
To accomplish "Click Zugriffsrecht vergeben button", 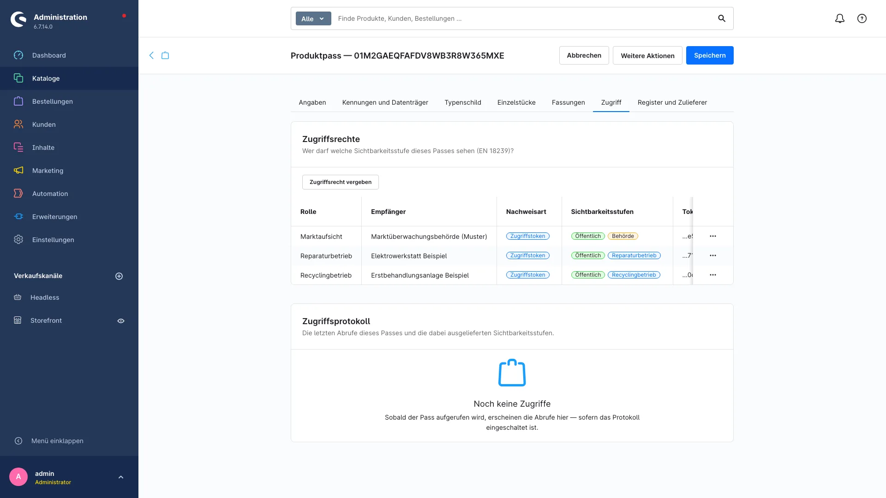I will [341, 182].
